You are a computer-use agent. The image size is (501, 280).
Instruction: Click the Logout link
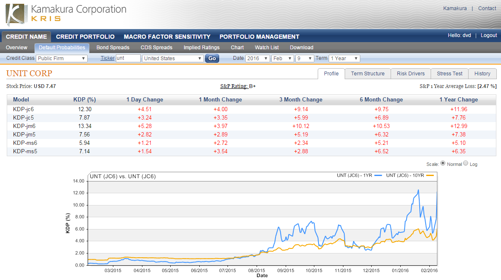pos(489,35)
